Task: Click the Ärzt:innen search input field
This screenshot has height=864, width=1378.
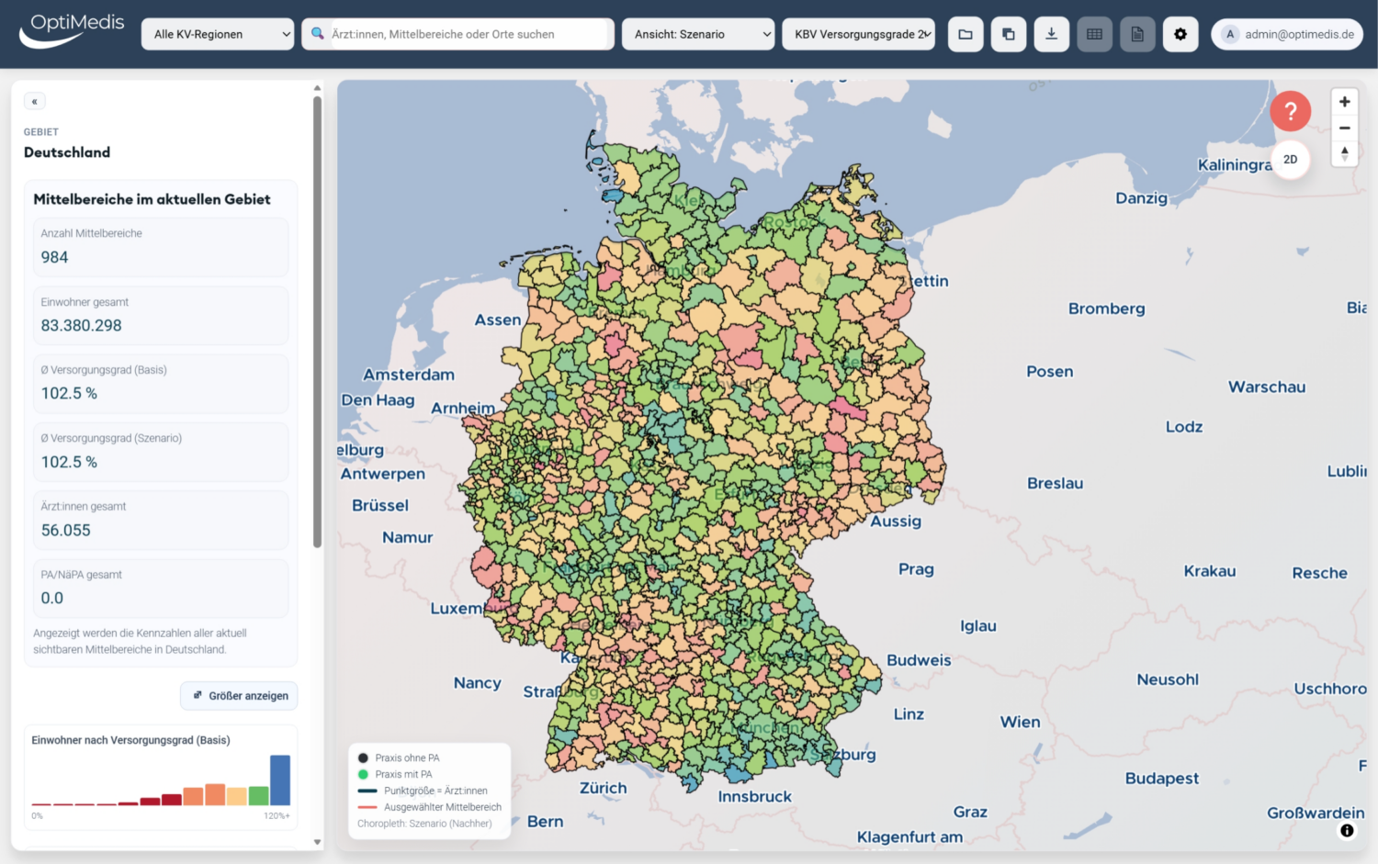Action: coord(458,34)
